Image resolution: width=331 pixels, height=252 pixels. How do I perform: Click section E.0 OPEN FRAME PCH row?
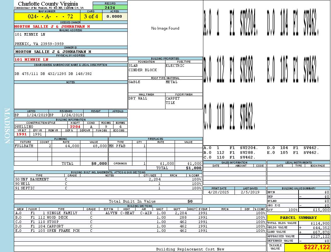140,231
